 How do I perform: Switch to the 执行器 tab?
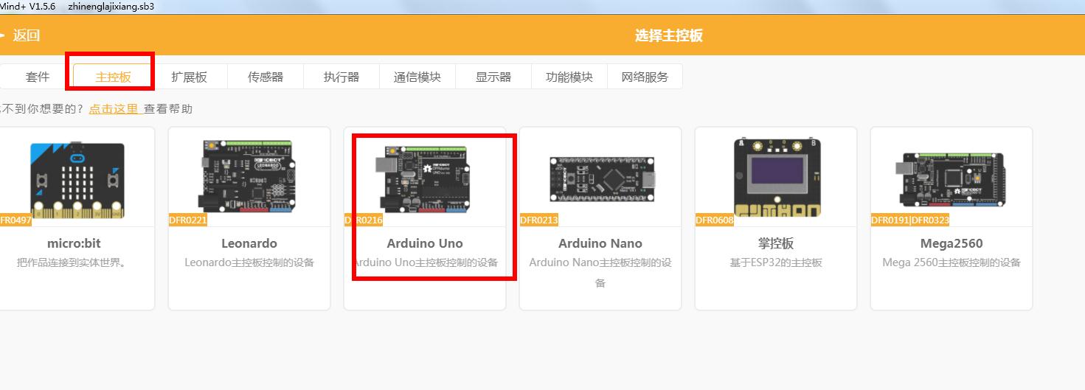342,77
